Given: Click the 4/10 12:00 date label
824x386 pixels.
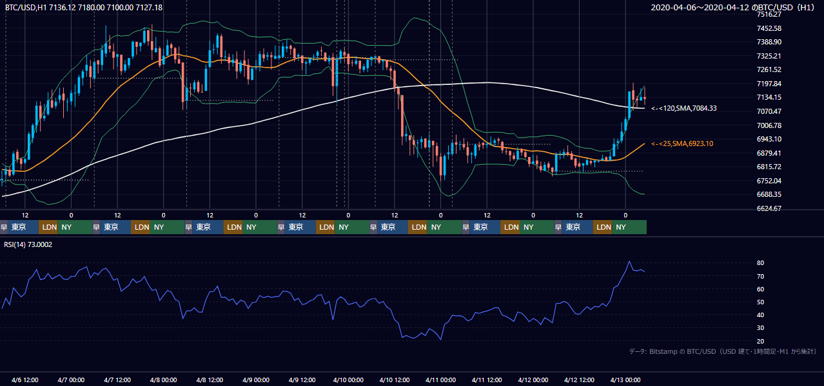Looking at the screenshot, I should click(x=395, y=380).
